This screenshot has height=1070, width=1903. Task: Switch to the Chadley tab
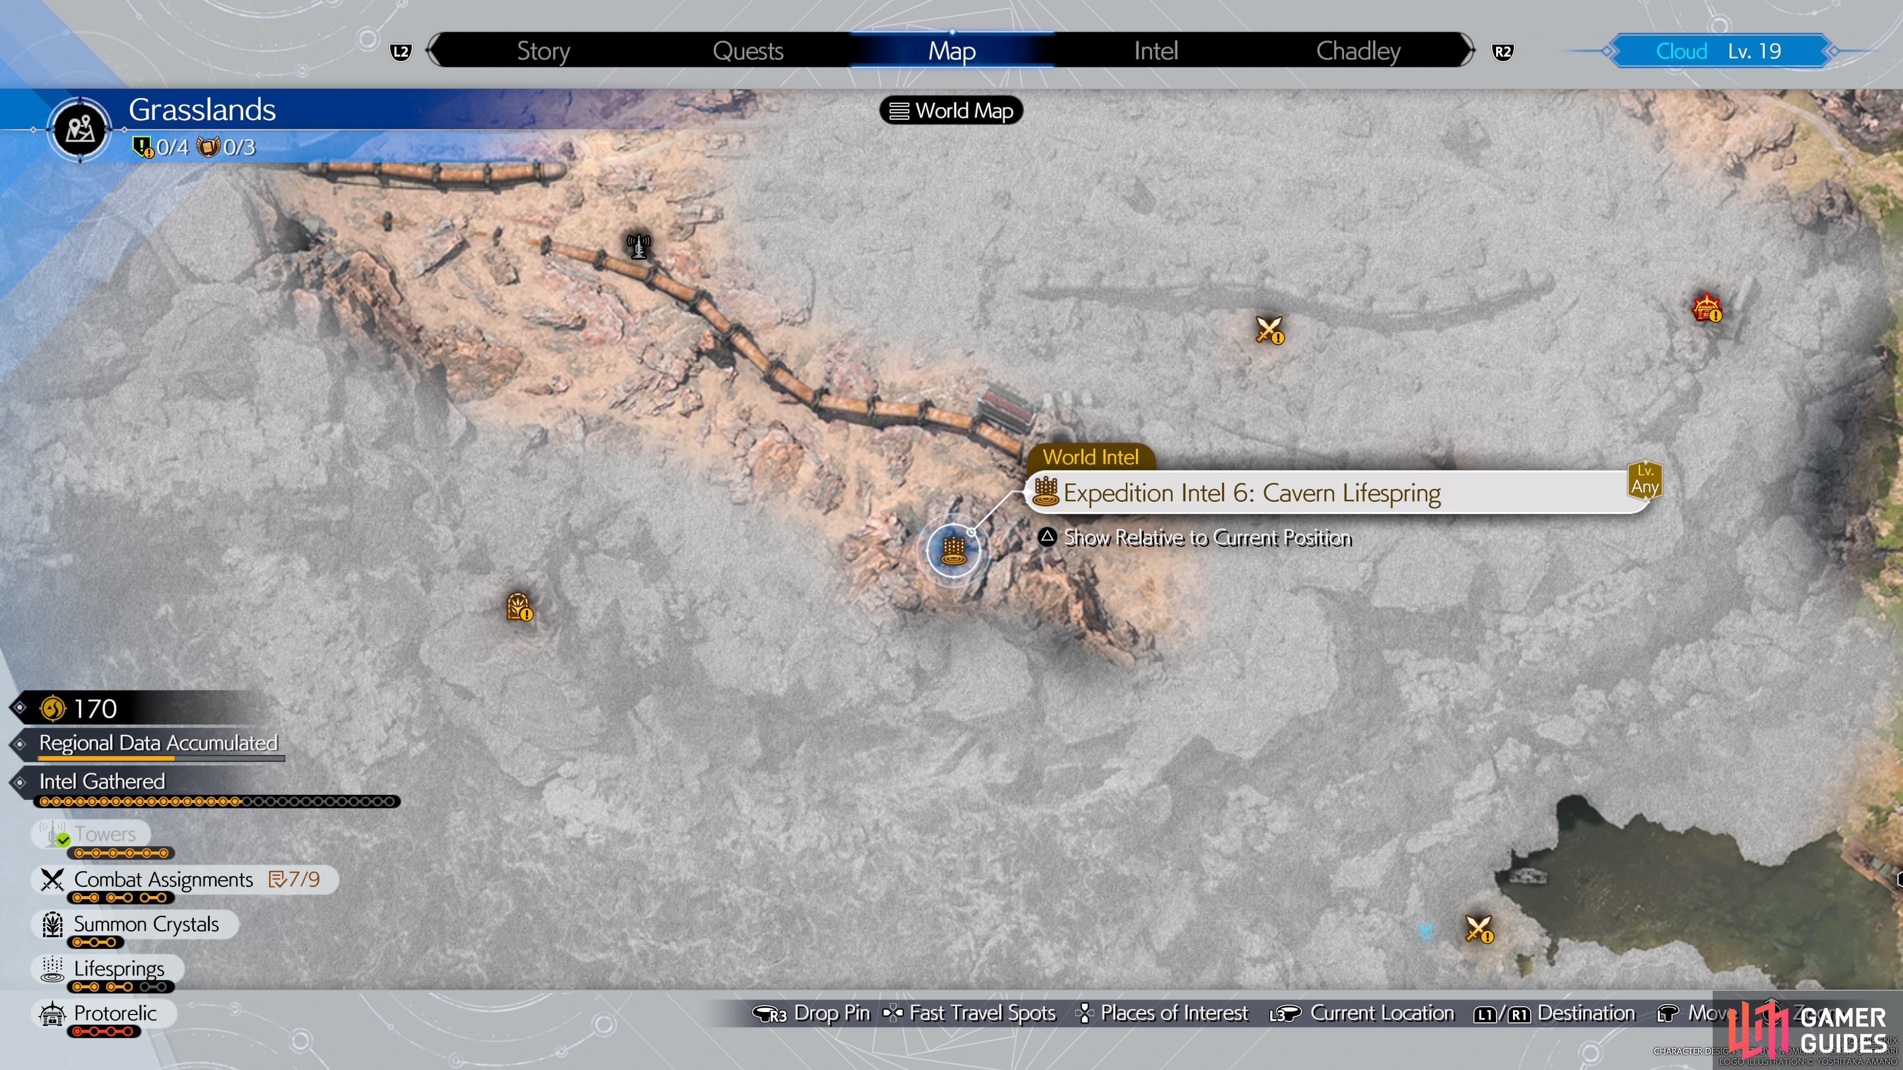coord(1358,51)
